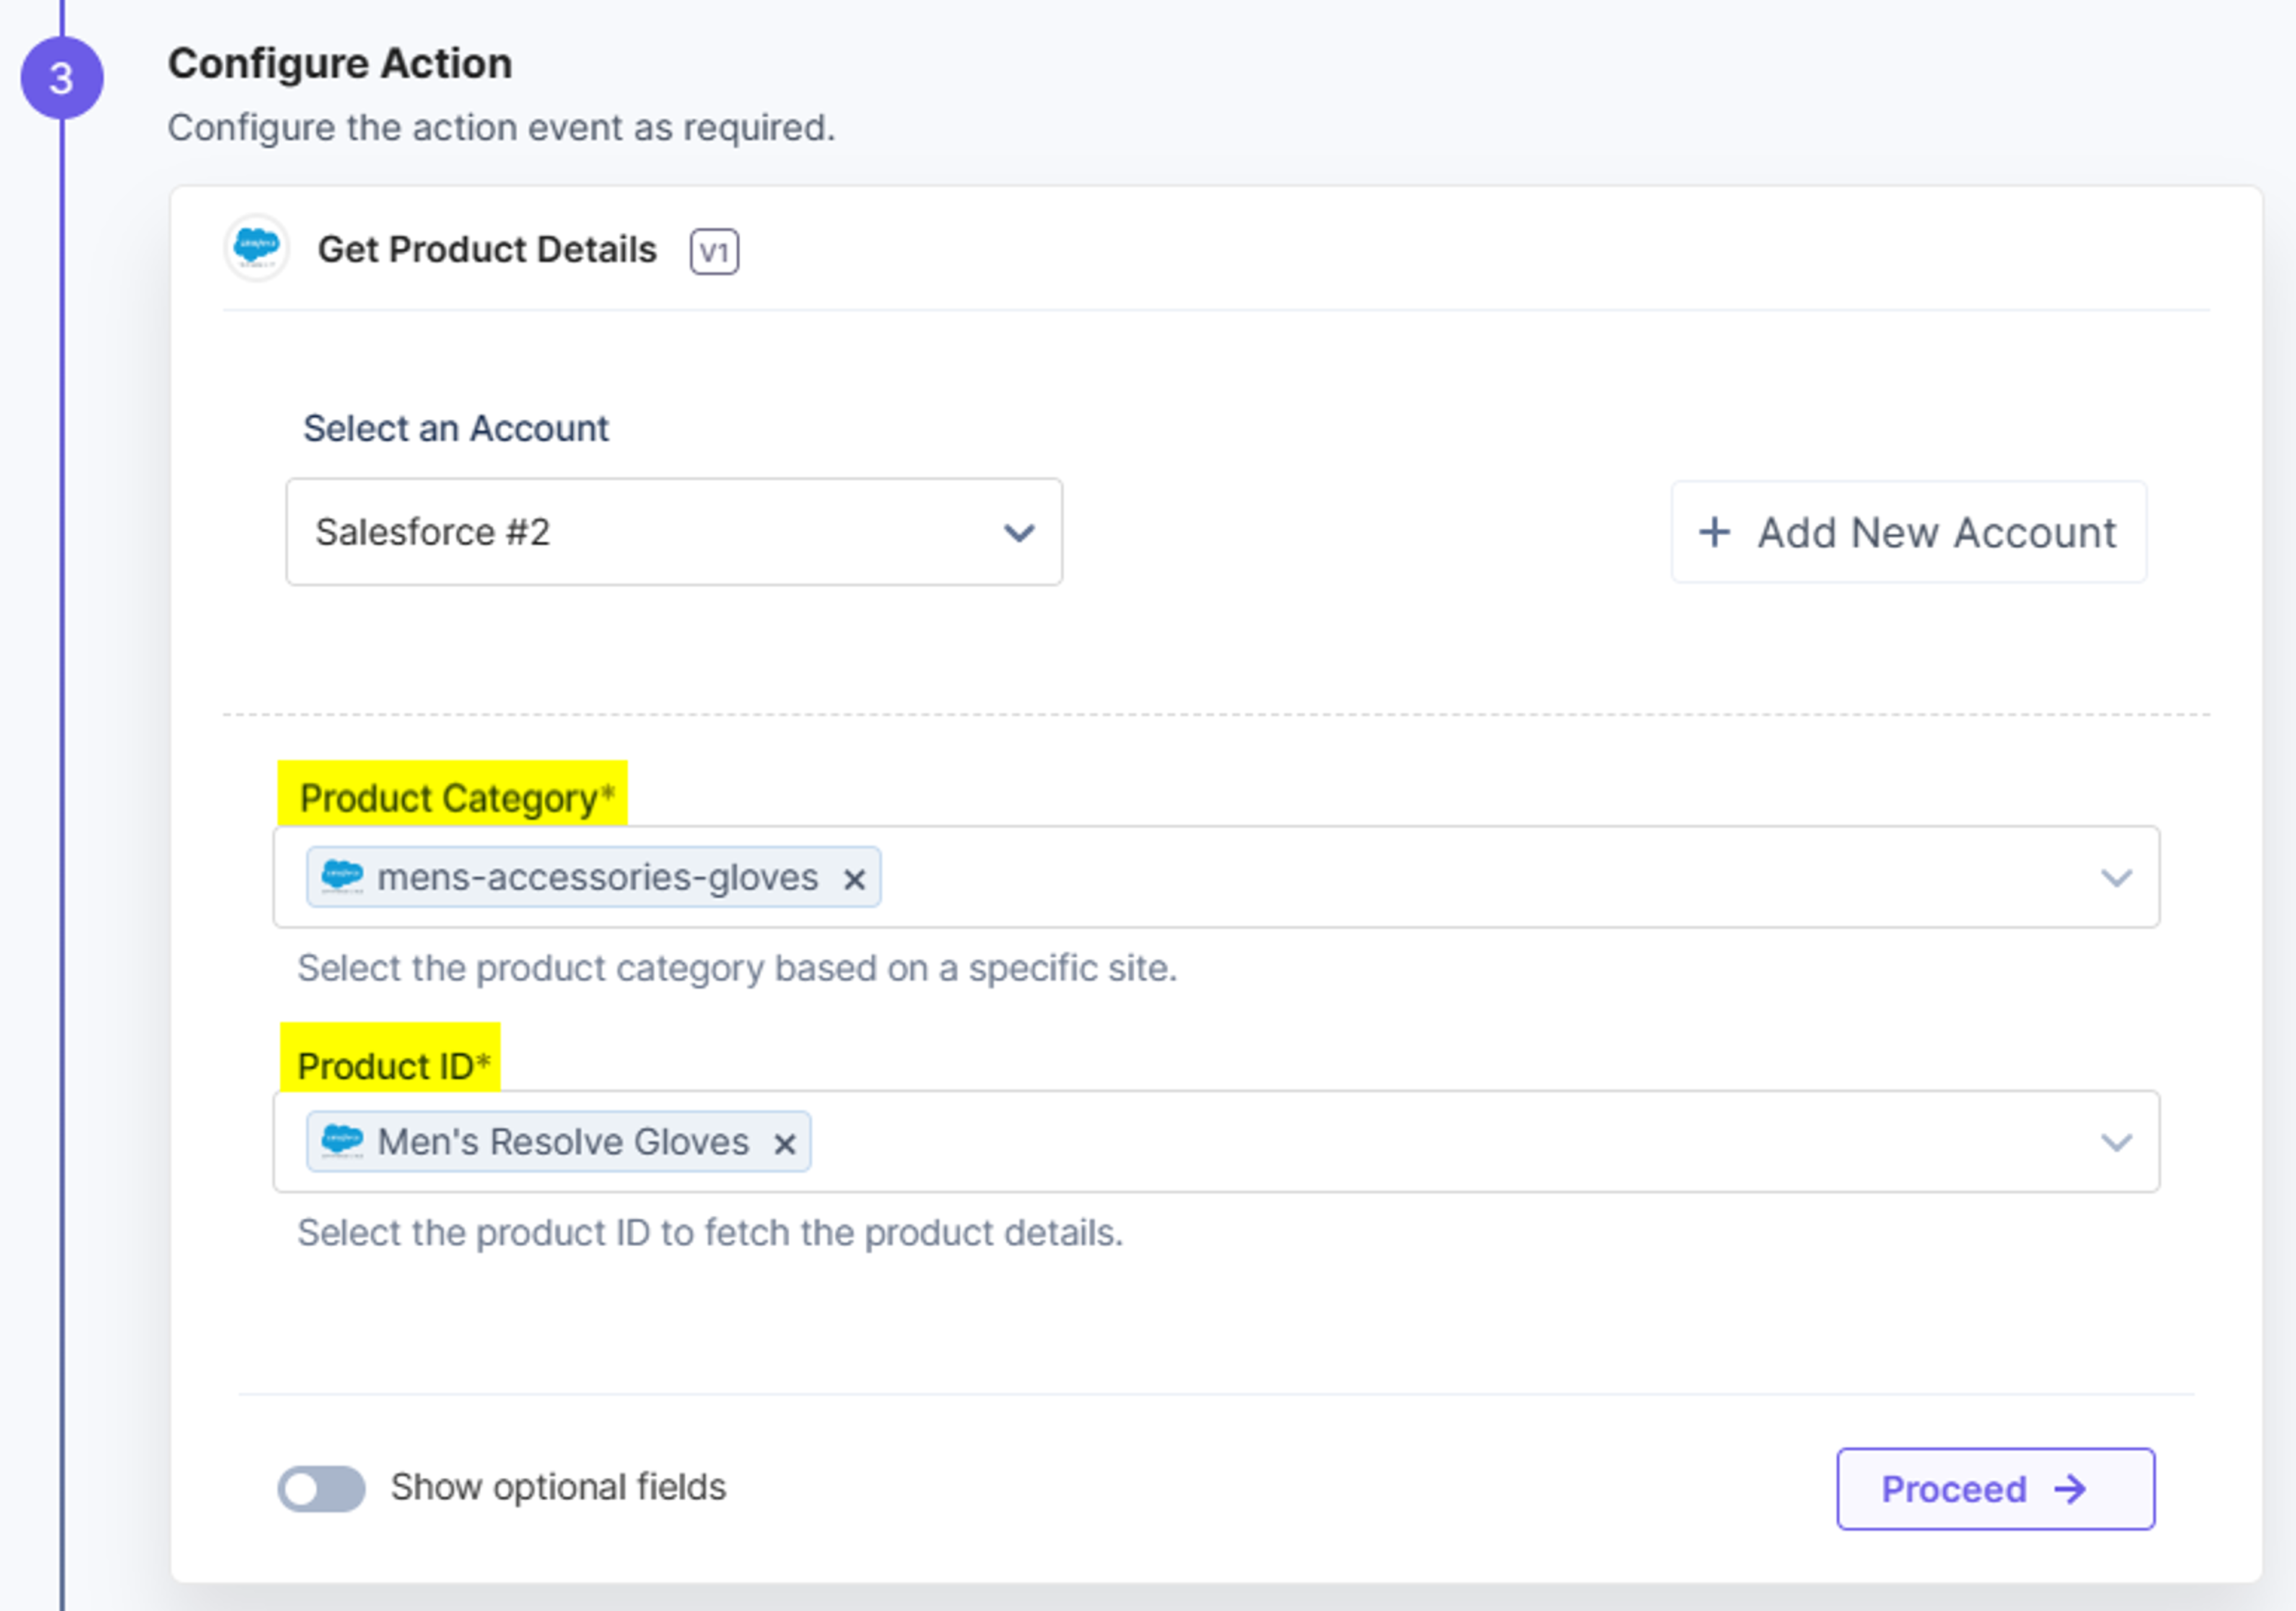Toggle Show optional fields switch

[x=321, y=1488]
